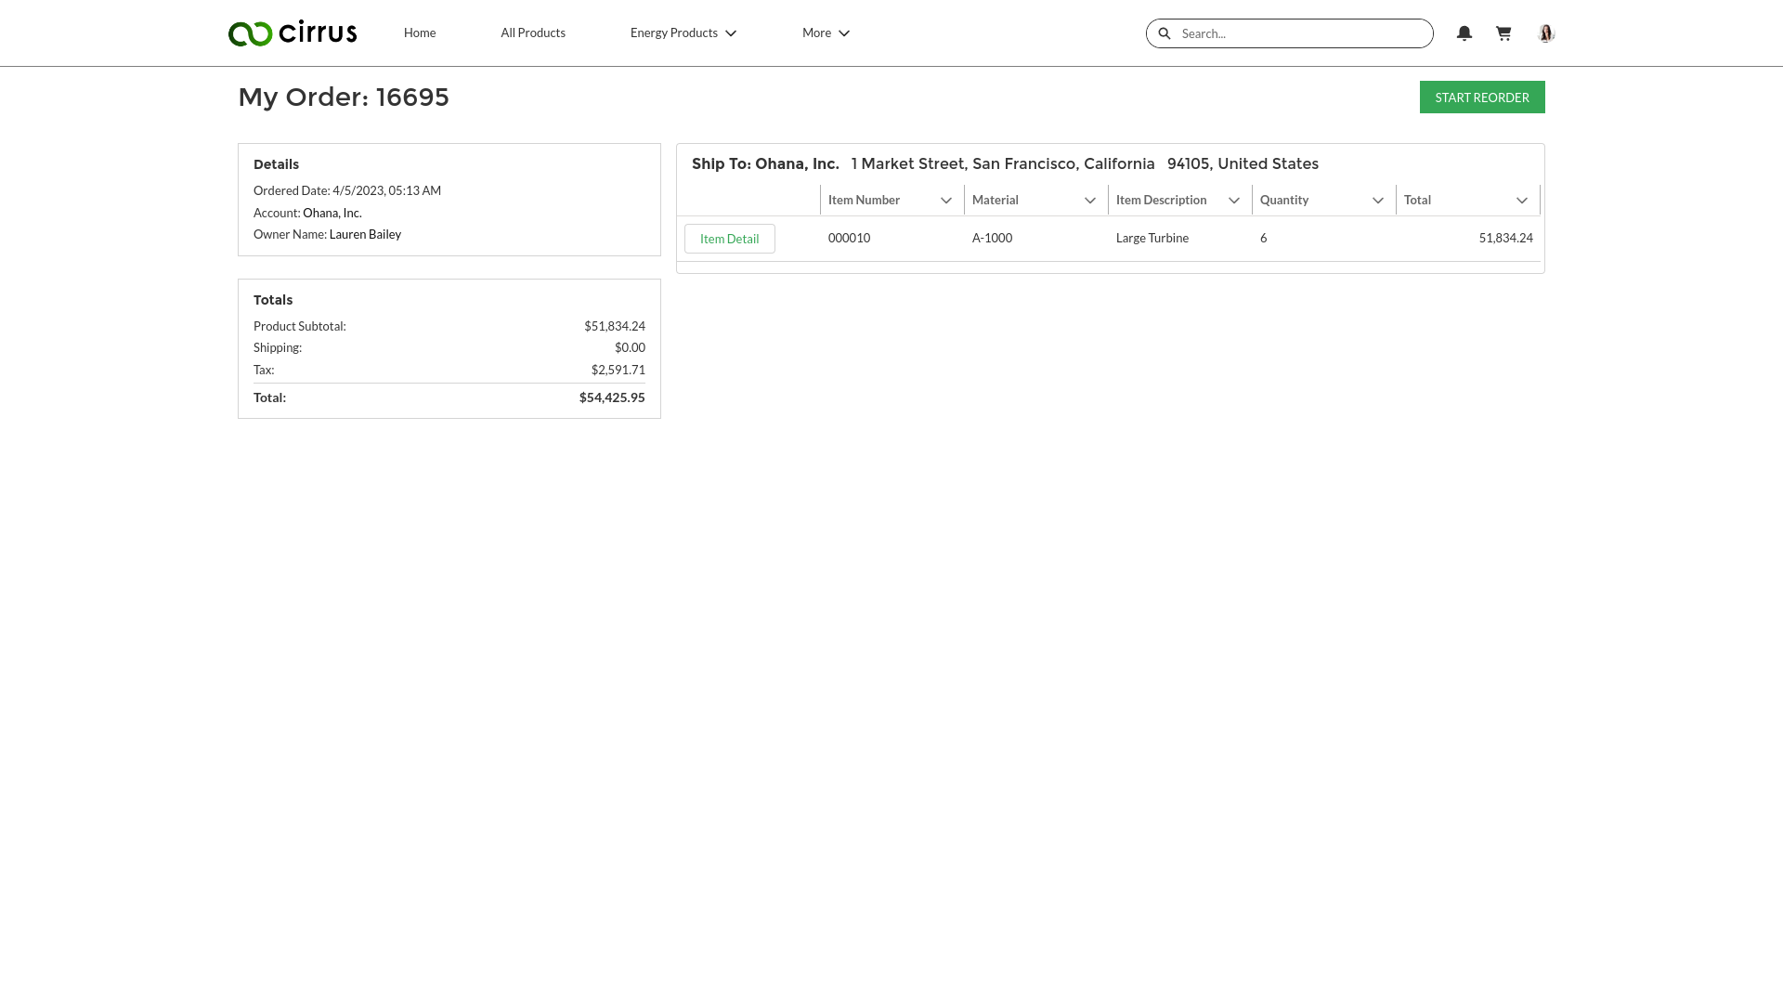Expand the Energy Products menu

(x=683, y=33)
